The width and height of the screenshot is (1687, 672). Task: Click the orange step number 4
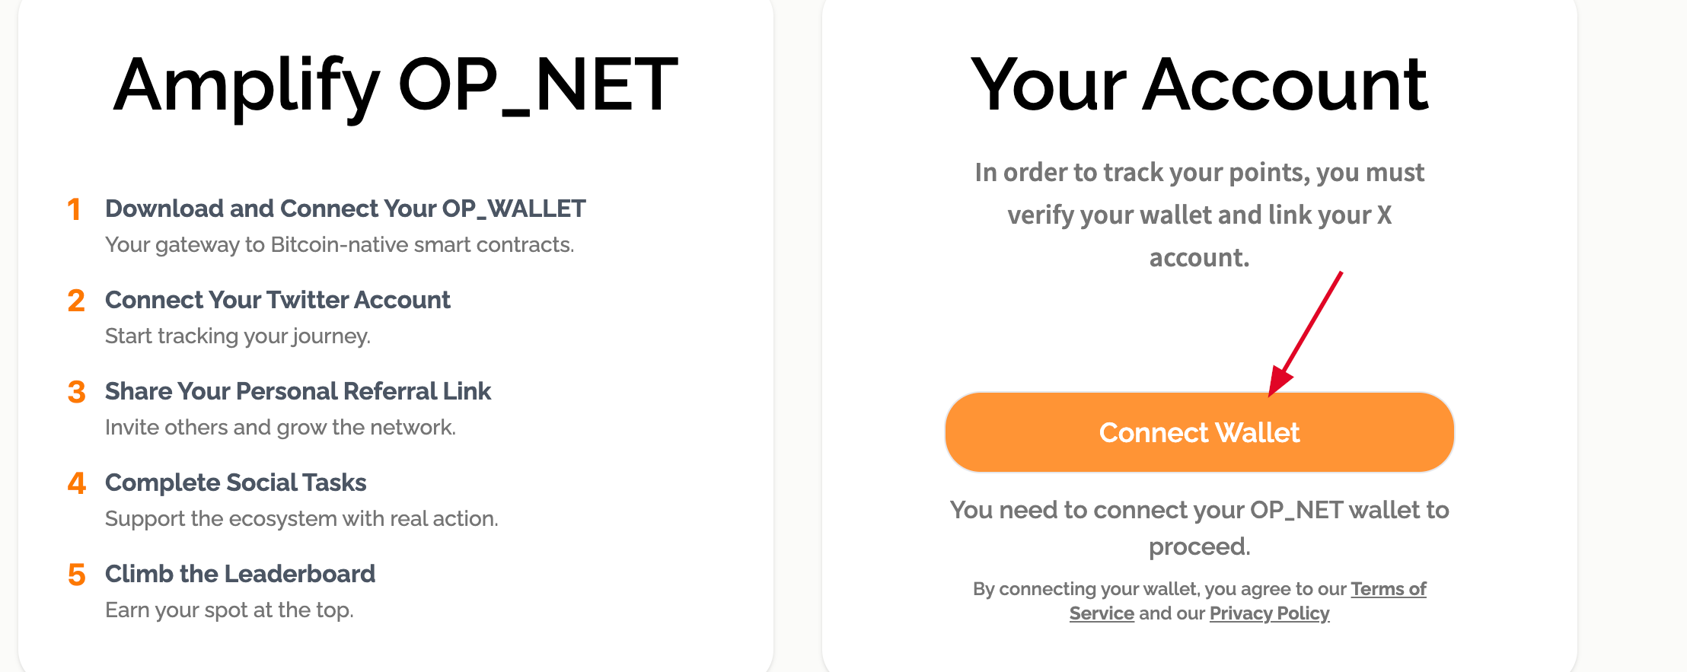coord(76,483)
